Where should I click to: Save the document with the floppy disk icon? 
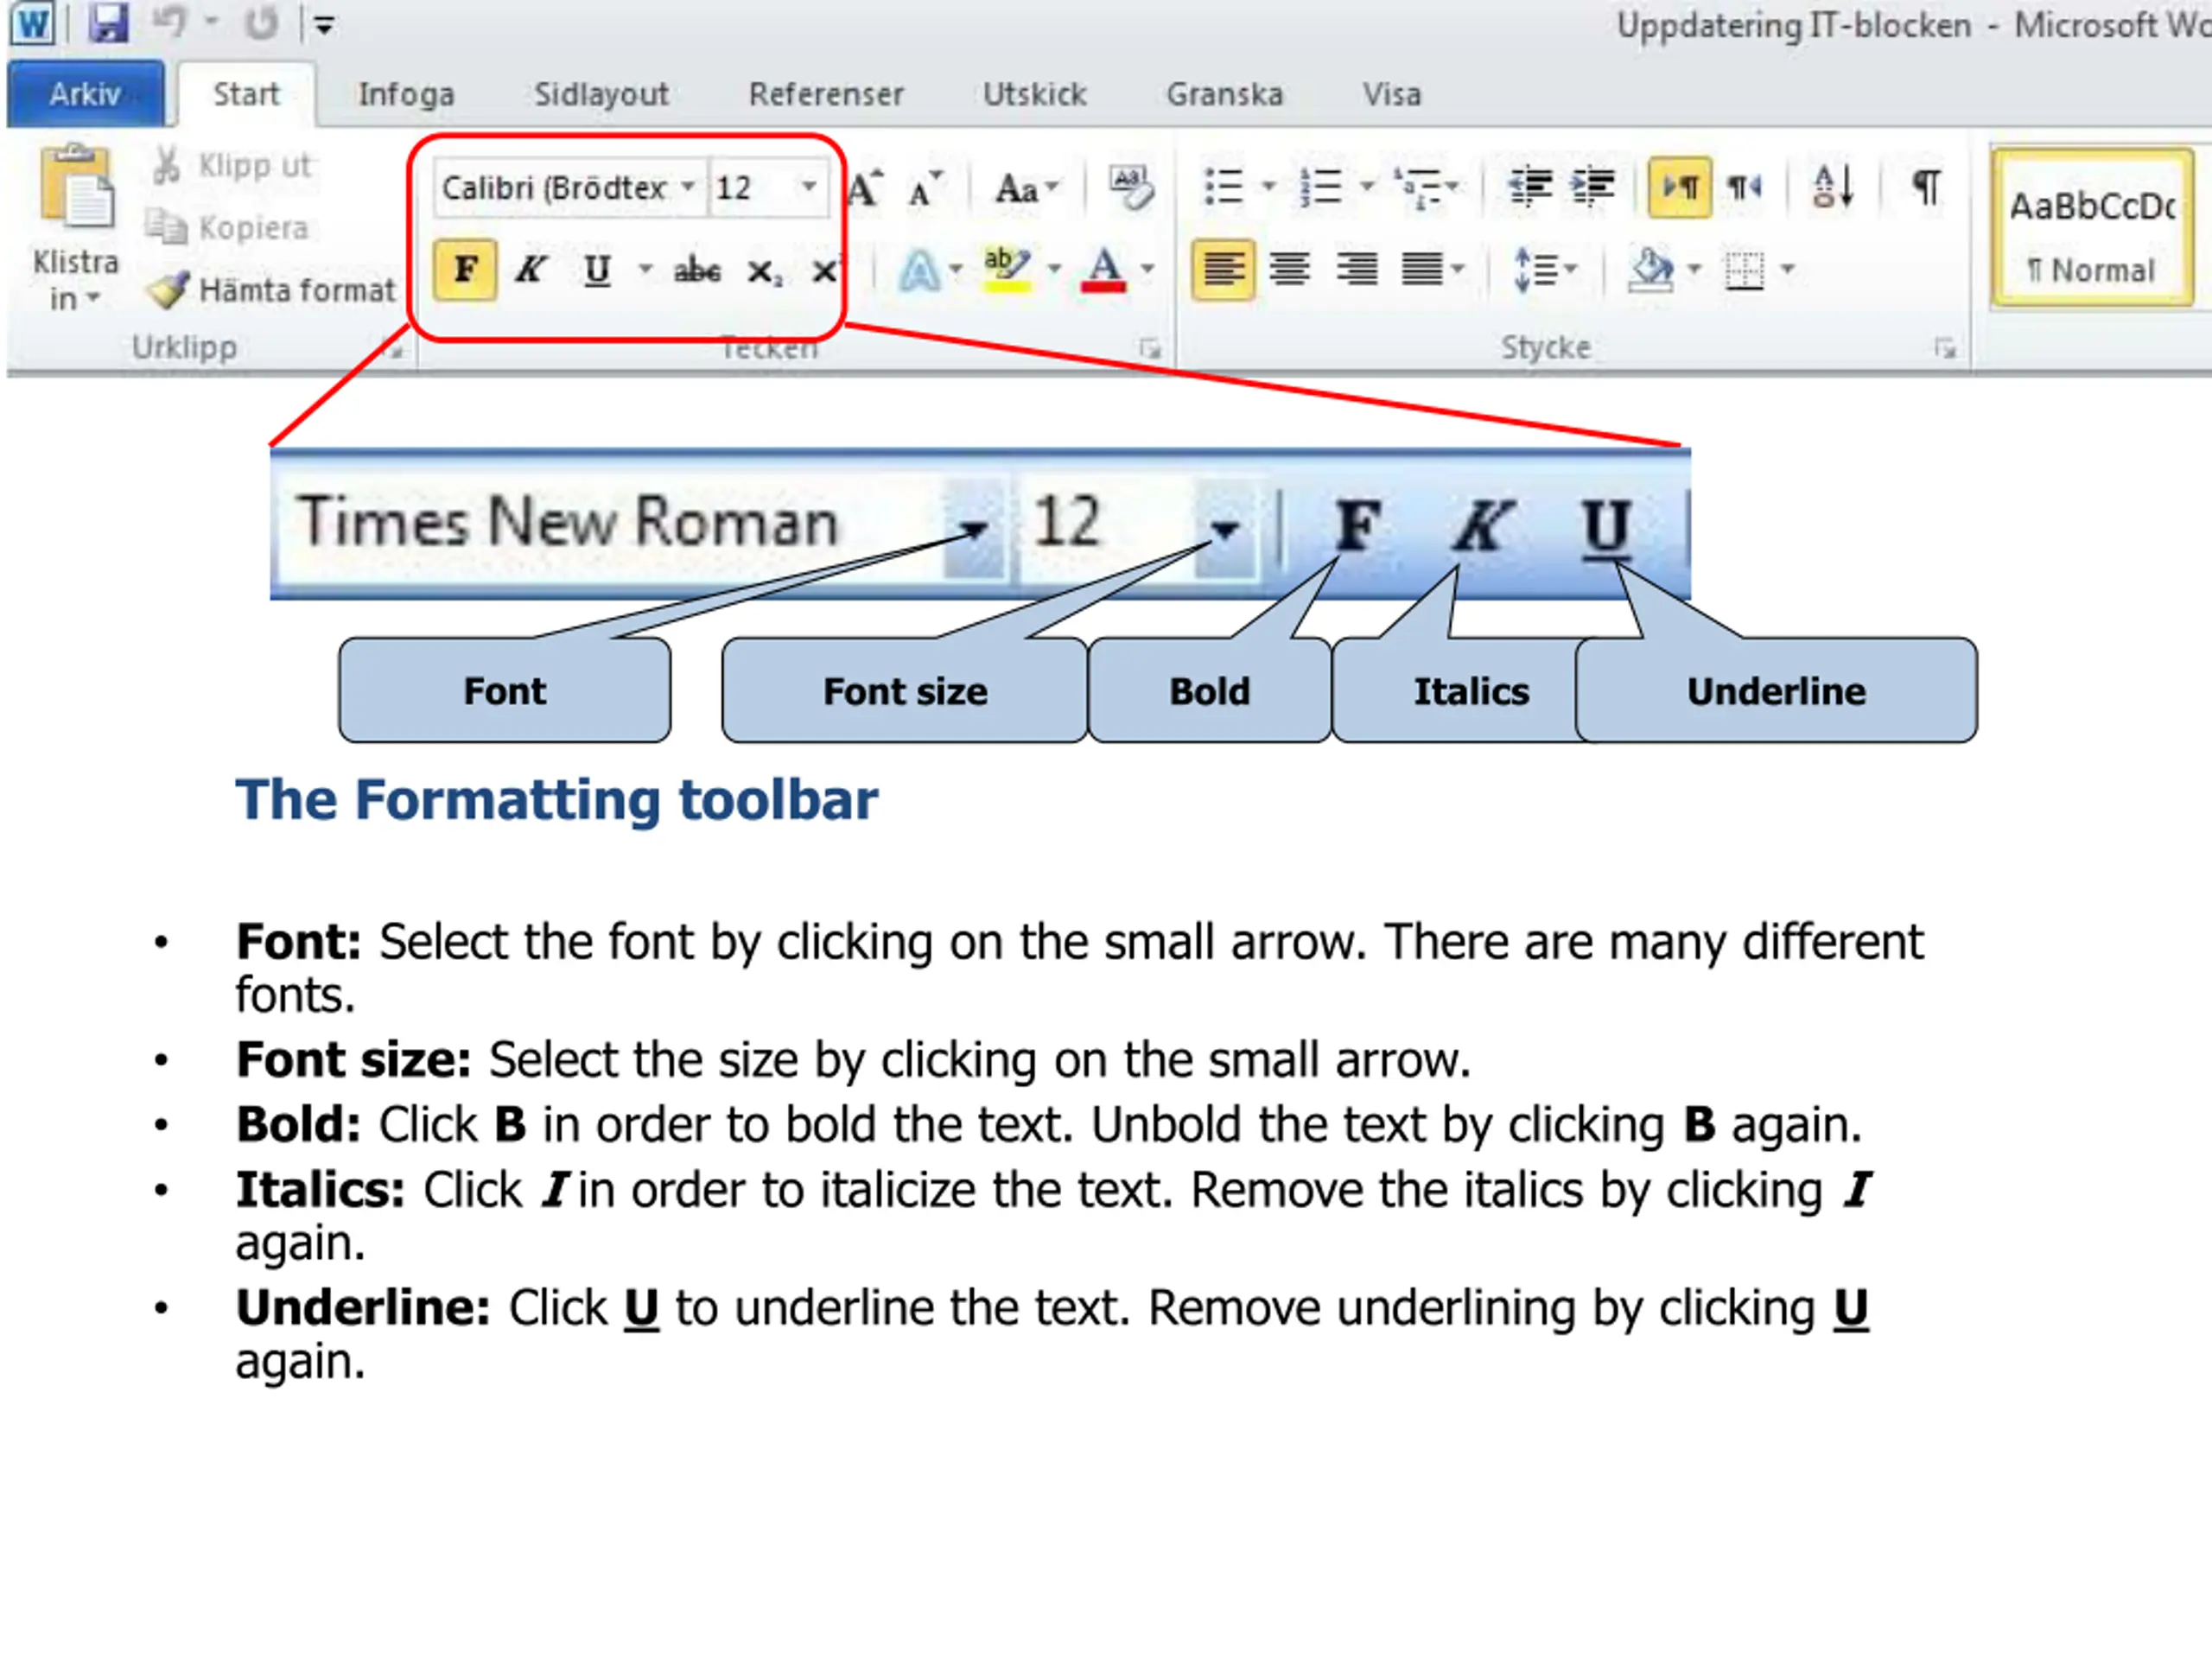[107, 23]
